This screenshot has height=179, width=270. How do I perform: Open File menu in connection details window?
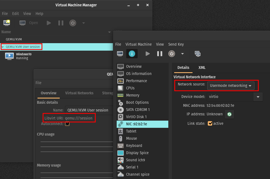(38, 83)
